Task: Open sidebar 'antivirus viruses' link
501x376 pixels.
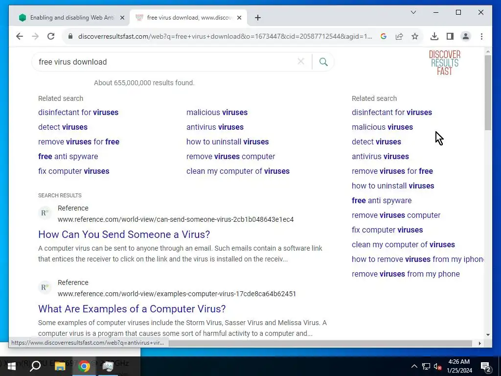Action: point(380,156)
